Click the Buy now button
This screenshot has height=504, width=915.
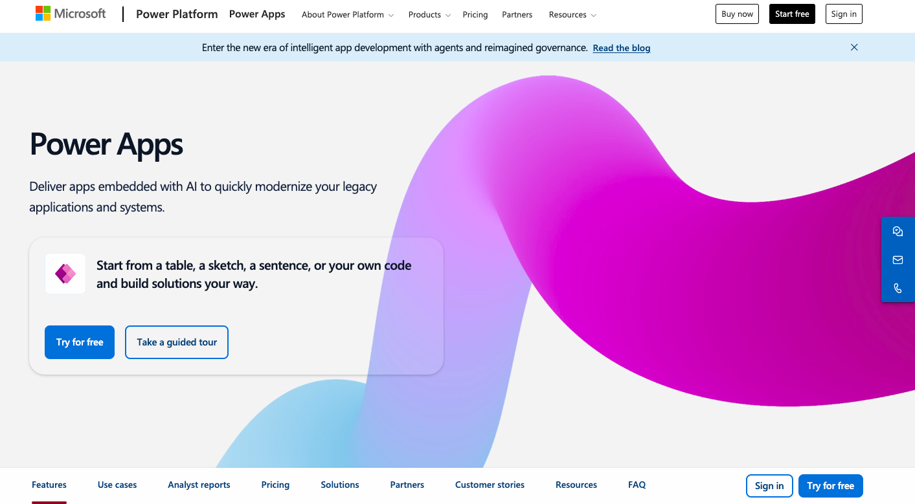click(x=737, y=14)
